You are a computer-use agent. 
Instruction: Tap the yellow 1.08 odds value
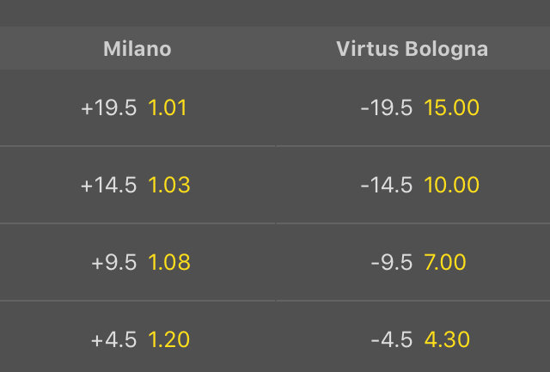[169, 262]
